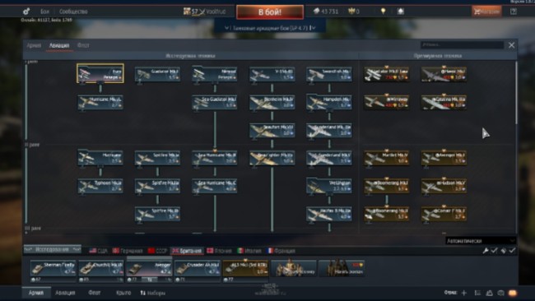
Task: Toggle the checkmark next to the wrench icon
Action: (494, 251)
